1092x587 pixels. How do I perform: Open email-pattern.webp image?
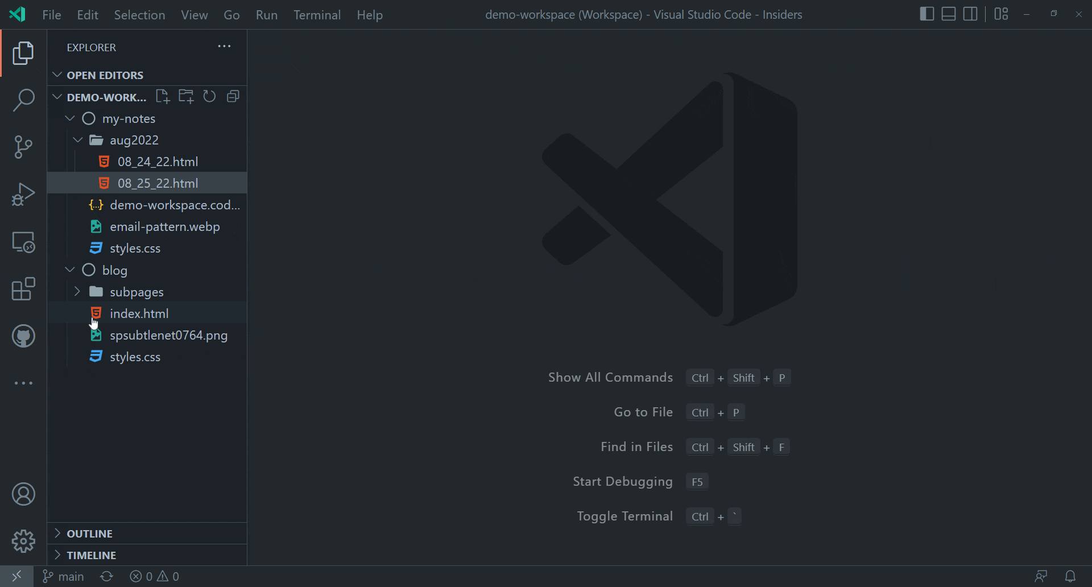click(x=147, y=226)
